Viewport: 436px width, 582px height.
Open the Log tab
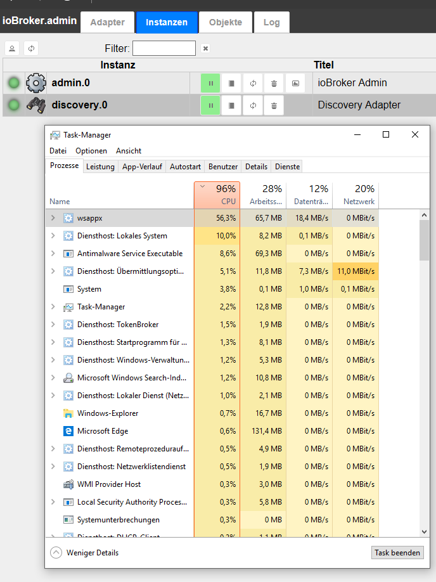point(272,22)
